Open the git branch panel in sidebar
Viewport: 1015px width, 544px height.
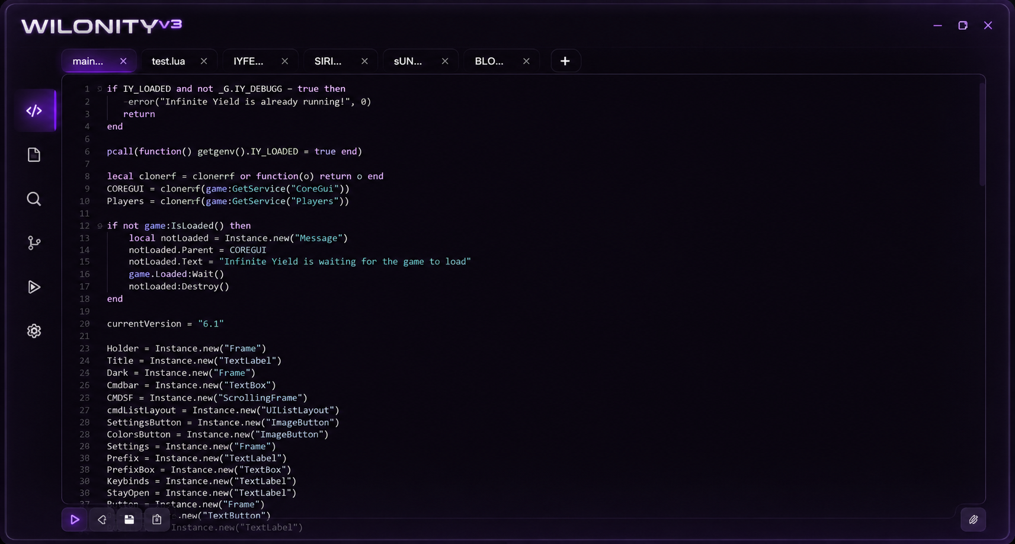pyautogui.click(x=34, y=243)
